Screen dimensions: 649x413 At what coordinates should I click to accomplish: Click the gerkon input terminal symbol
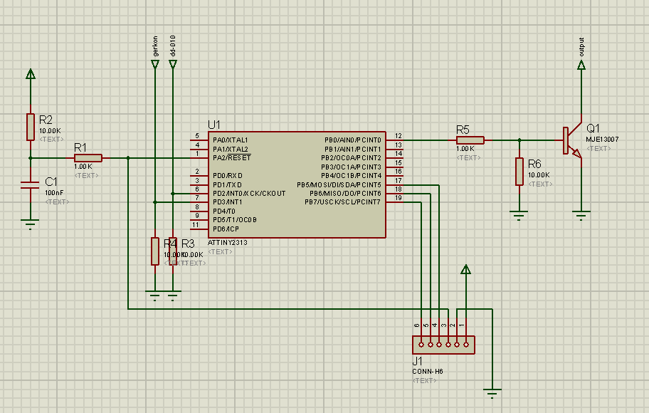(154, 64)
